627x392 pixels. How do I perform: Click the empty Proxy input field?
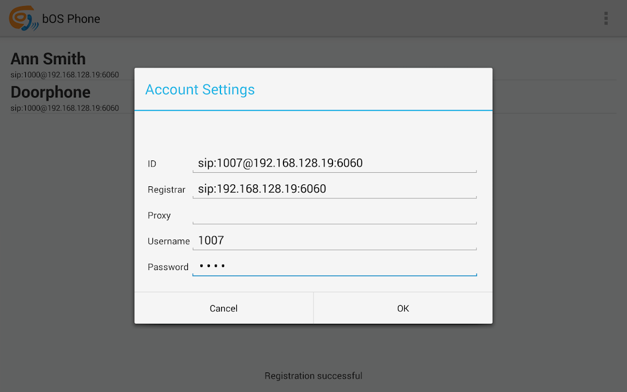click(x=334, y=215)
